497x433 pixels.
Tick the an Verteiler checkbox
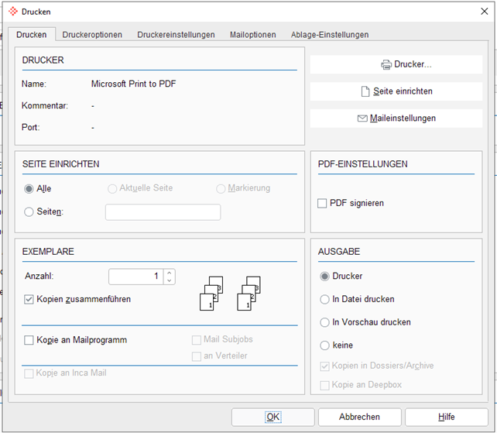[x=197, y=356]
